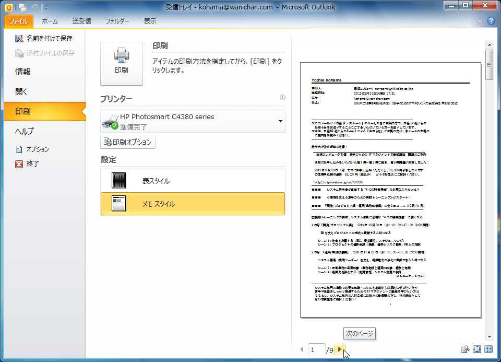Screen dimensions: 501x362
Task: Open the File tab
Action: click(19, 21)
